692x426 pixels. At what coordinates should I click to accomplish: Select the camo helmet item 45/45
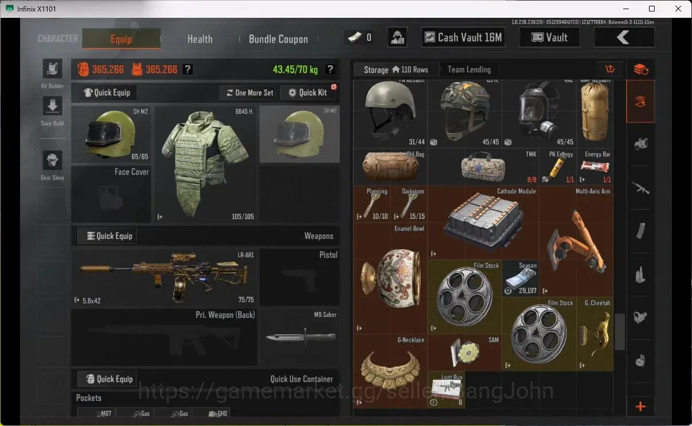[x=465, y=114]
